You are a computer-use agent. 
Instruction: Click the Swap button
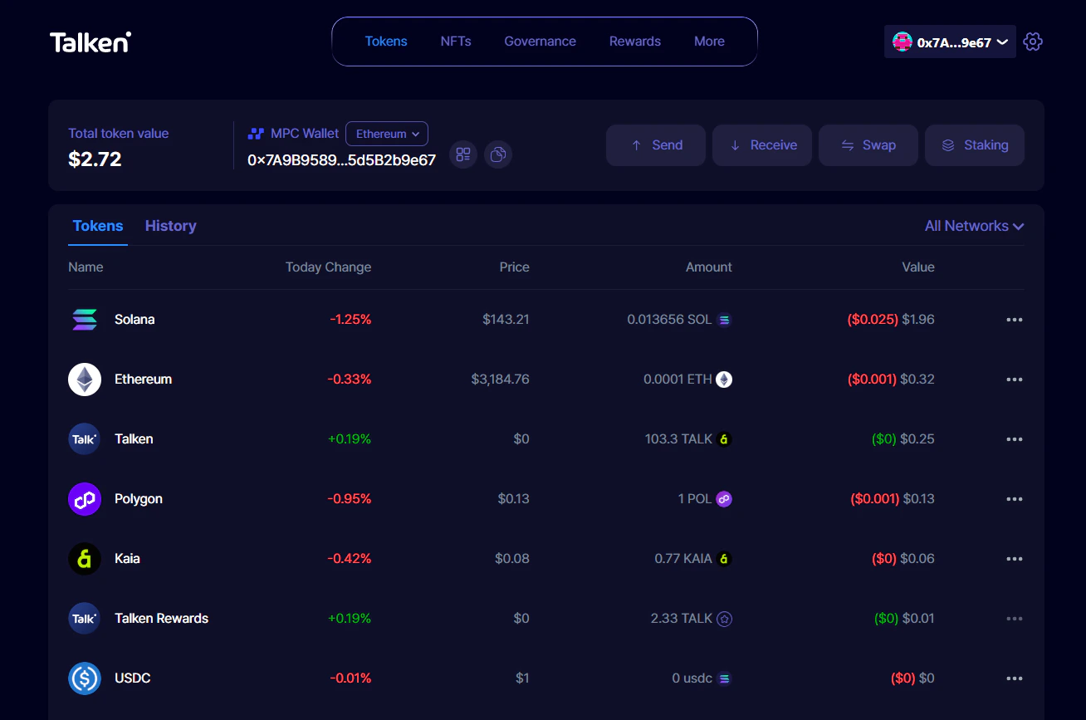coord(868,145)
